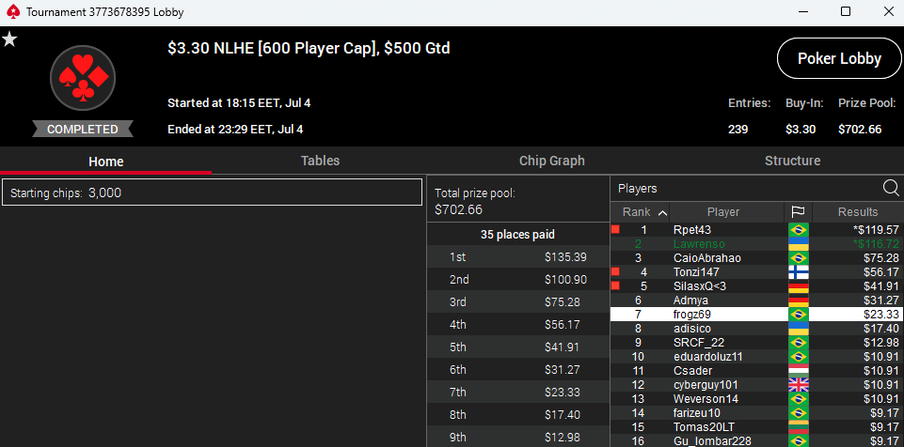Click the Poker Lobby button
Screen dimensions: 904x447
(x=839, y=58)
